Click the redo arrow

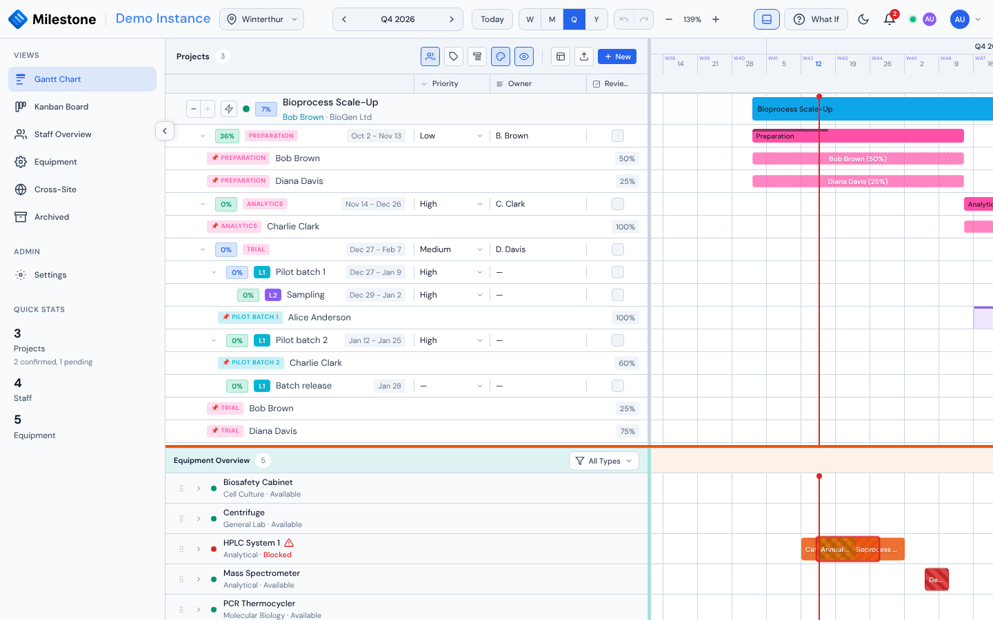[644, 19]
